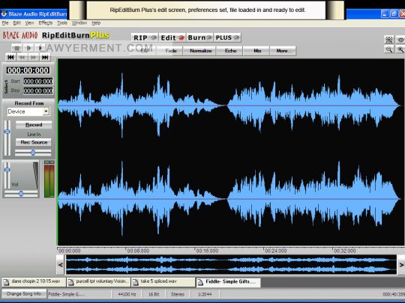The height and width of the screenshot is (303, 405).
Task: Click the 00:24:000 timeline marker
Action: click(x=275, y=251)
